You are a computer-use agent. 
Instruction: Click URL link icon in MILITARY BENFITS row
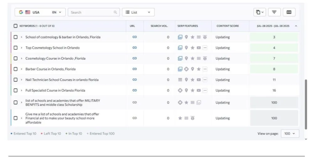click(x=134, y=102)
